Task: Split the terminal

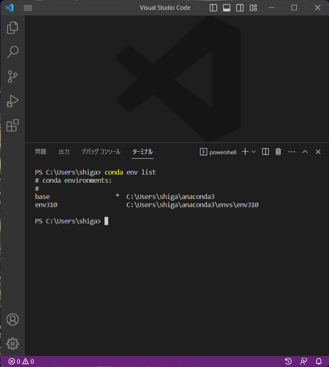Action: click(x=265, y=152)
